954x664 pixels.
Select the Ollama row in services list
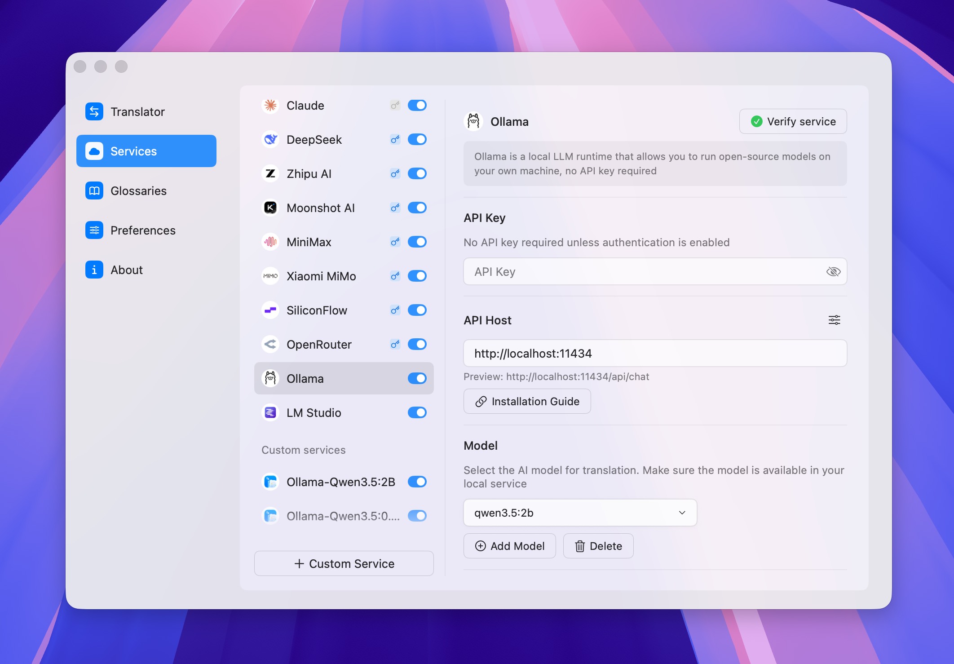[x=344, y=379]
